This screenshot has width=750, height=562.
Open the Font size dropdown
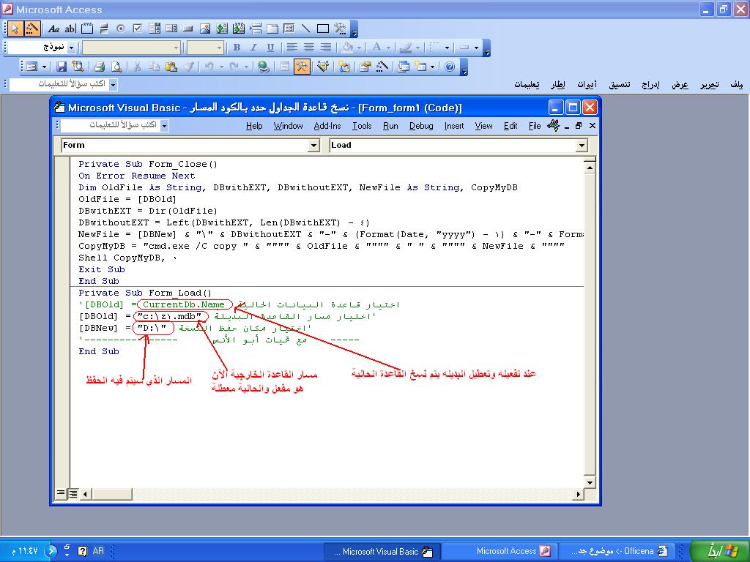220,48
